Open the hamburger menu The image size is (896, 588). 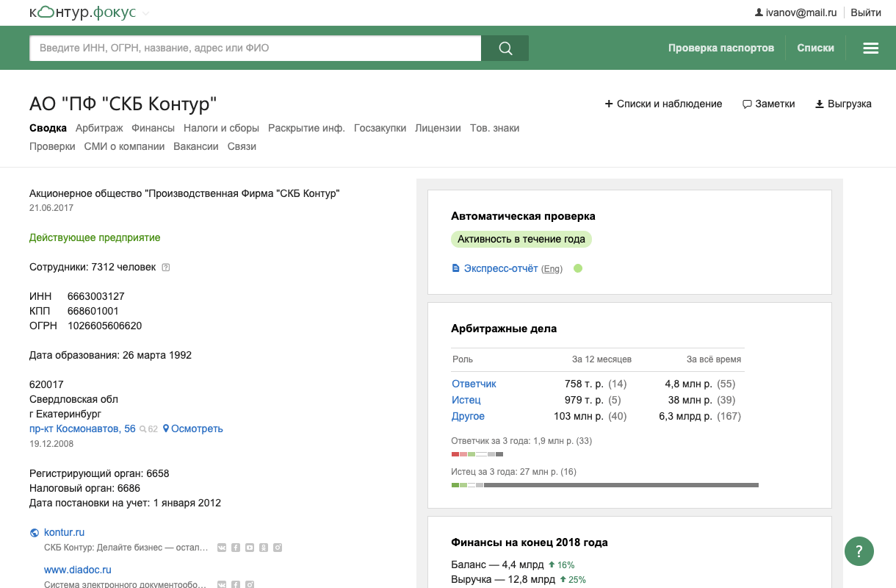(x=871, y=49)
